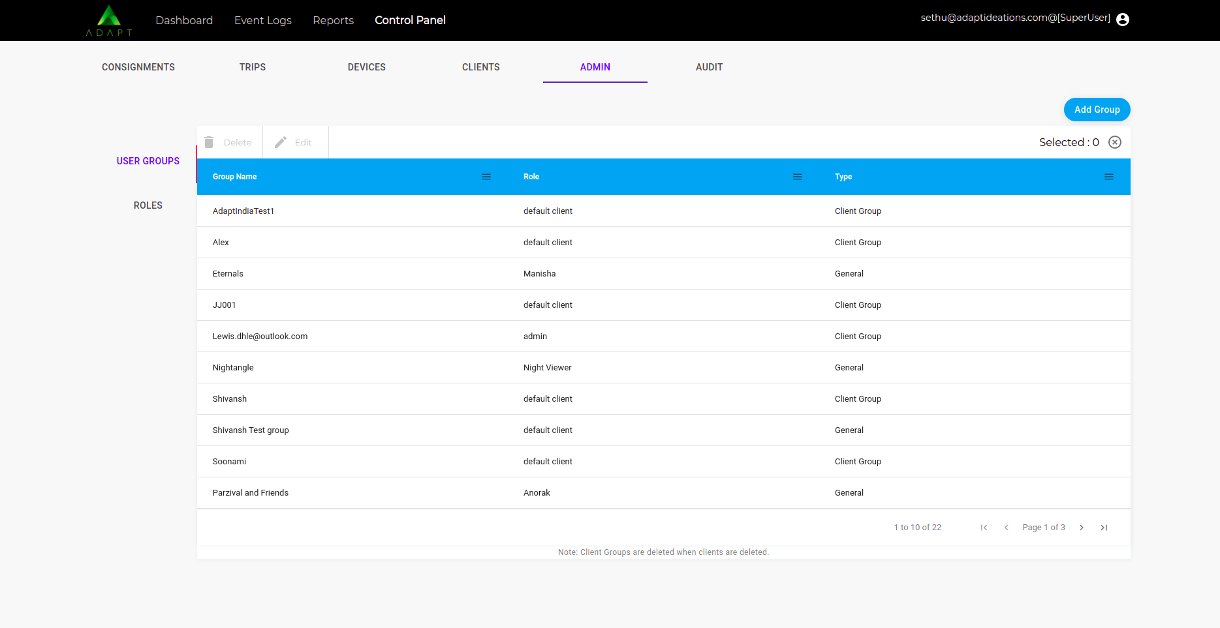This screenshot has width=1220, height=628.
Task: Click the Delete trash icon
Action: (209, 142)
